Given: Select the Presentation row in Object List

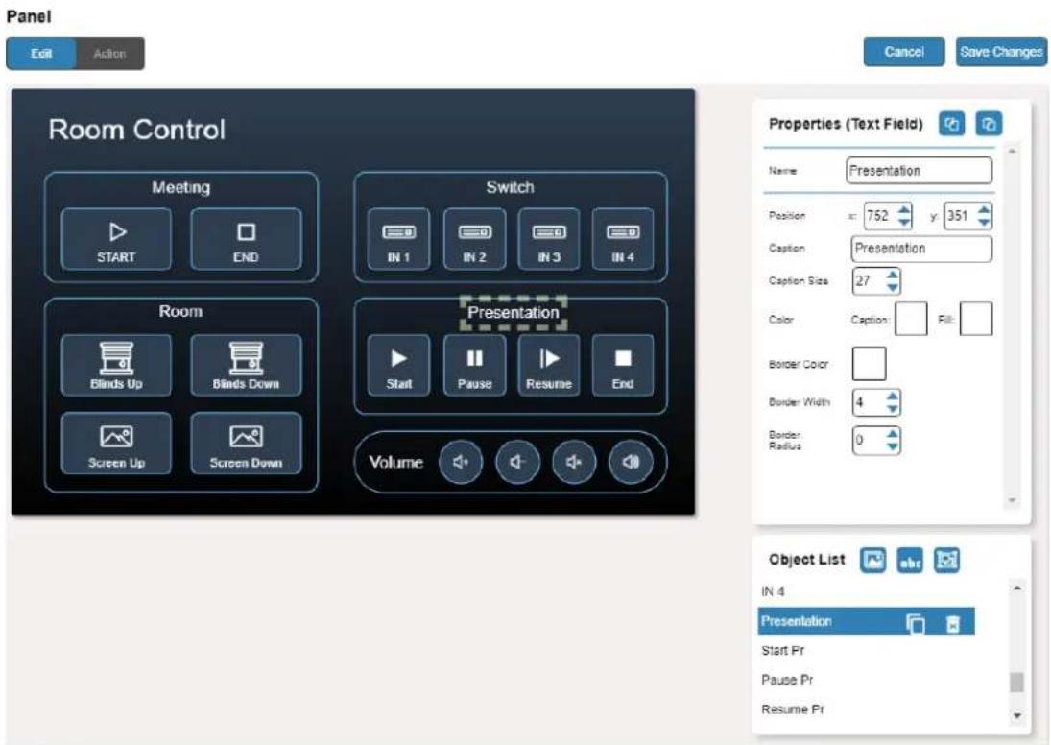Looking at the screenshot, I should pos(866,621).
